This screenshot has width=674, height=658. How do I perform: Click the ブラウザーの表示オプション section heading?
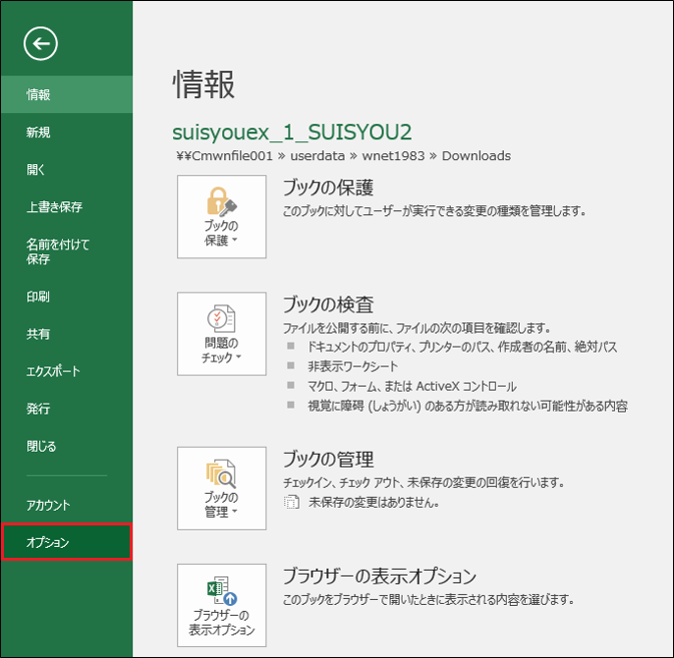379,576
